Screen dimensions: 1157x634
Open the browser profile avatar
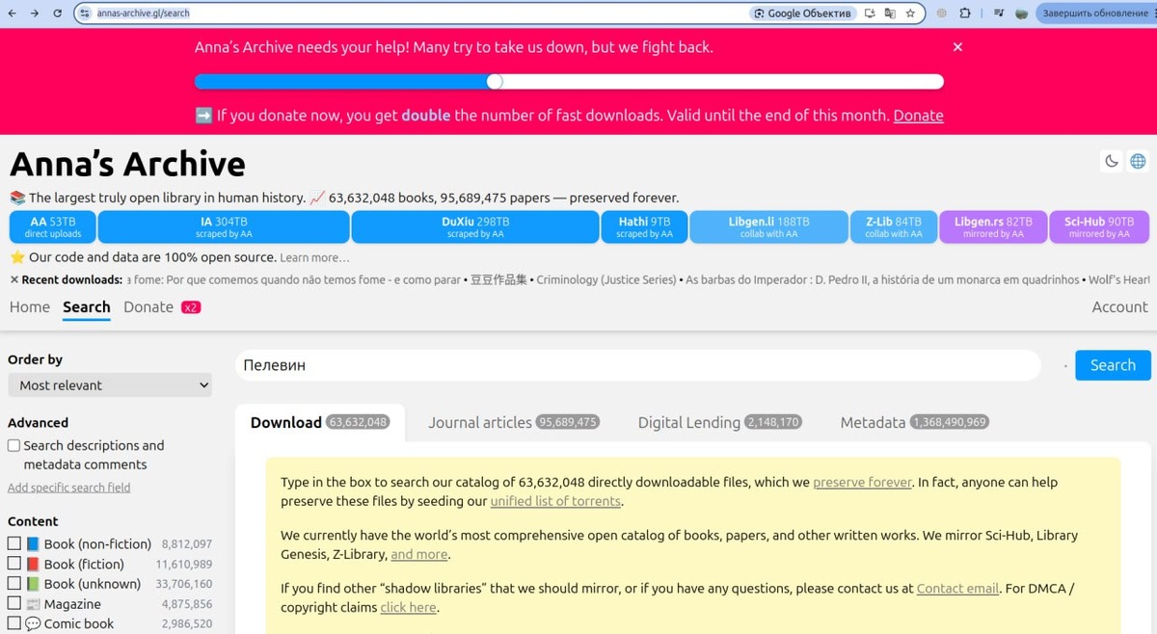tap(1021, 13)
